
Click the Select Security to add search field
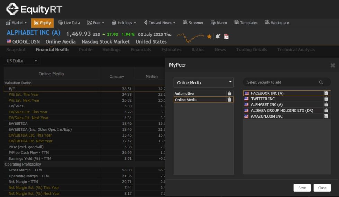(x=282, y=82)
